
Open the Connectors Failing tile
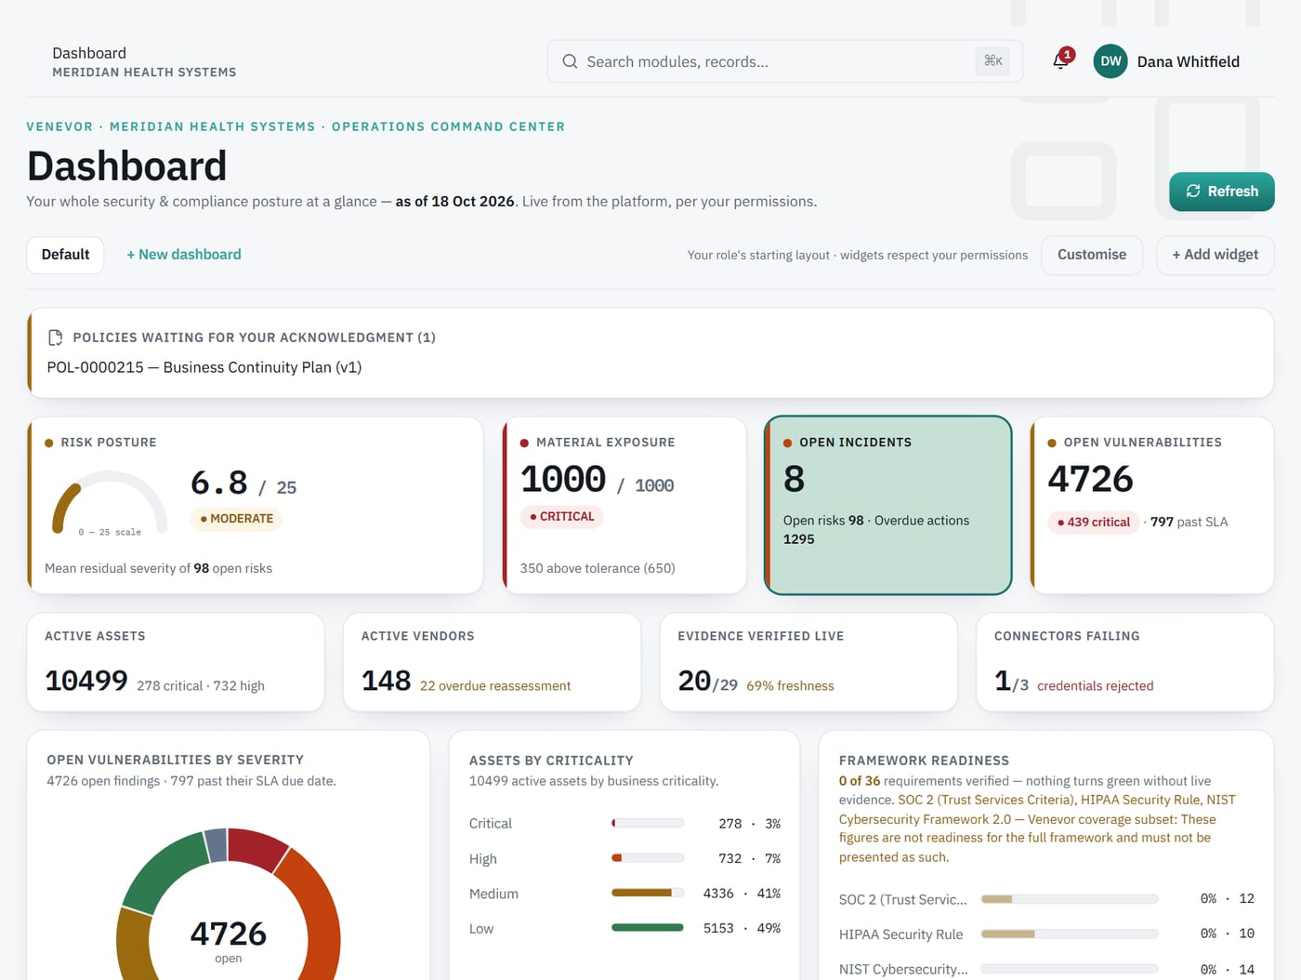point(1124,662)
